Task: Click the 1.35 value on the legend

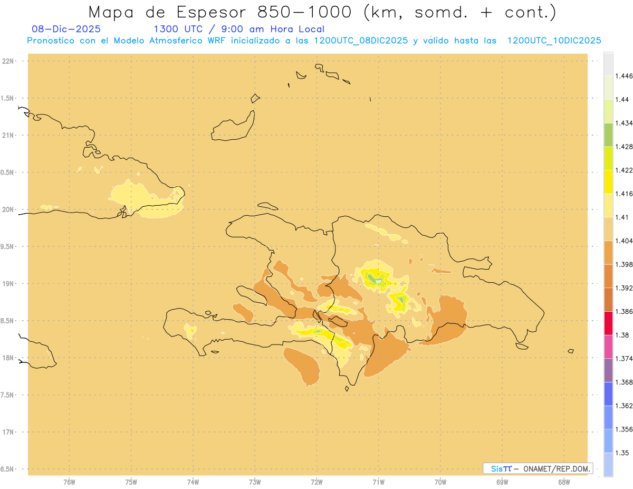Action: pyautogui.click(x=622, y=453)
